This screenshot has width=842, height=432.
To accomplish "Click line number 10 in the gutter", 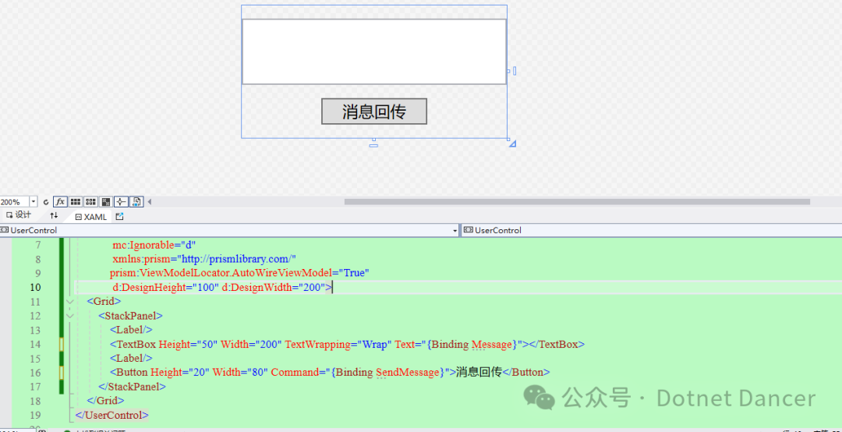I will pos(35,288).
